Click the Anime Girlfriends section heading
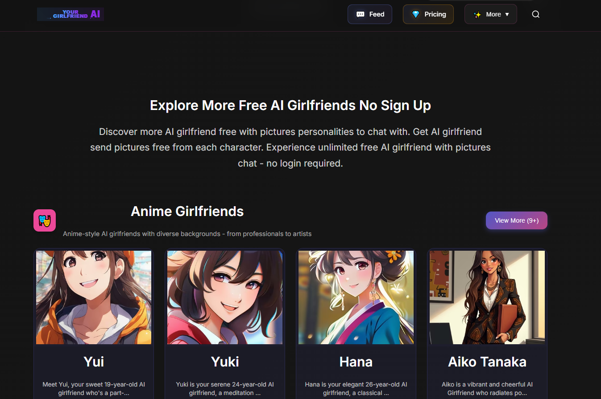 pyautogui.click(x=187, y=211)
